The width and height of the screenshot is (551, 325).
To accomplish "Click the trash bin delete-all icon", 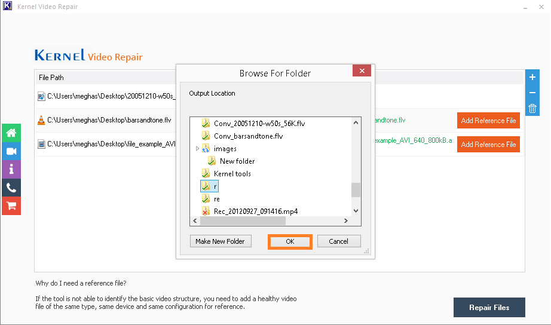I will [x=532, y=108].
